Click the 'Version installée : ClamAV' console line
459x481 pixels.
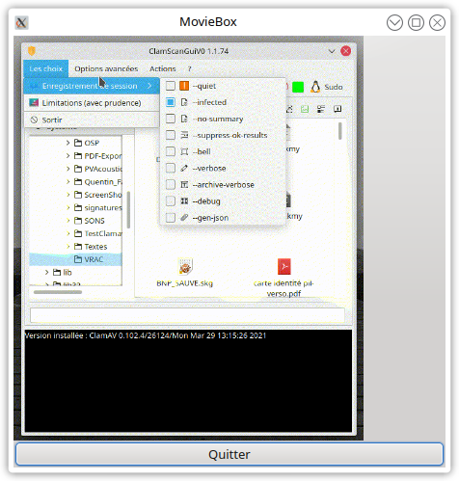click(146, 335)
